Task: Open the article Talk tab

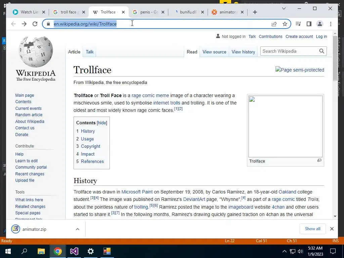Action: (89, 52)
